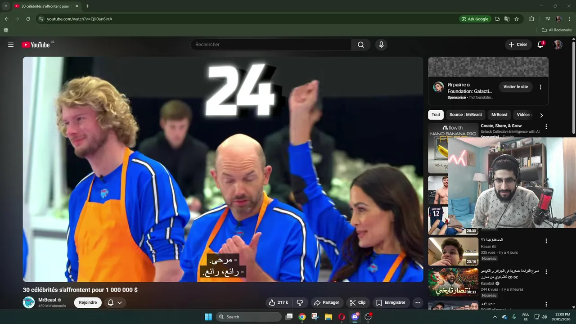
Task: Open a new Chrome tab
Action: (x=87, y=6)
